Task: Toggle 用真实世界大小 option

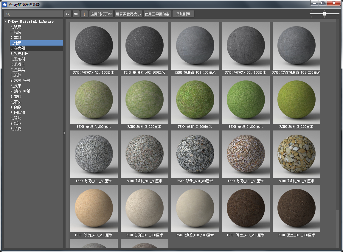Action: pos(128,14)
